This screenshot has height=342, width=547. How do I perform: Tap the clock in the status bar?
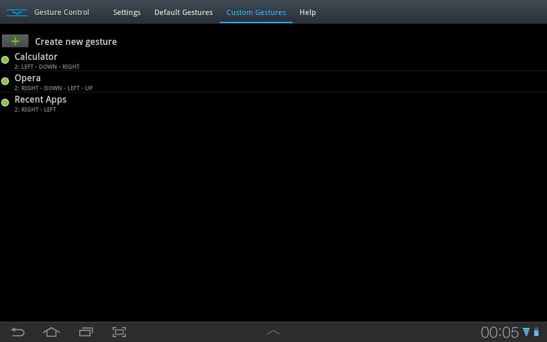point(499,332)
